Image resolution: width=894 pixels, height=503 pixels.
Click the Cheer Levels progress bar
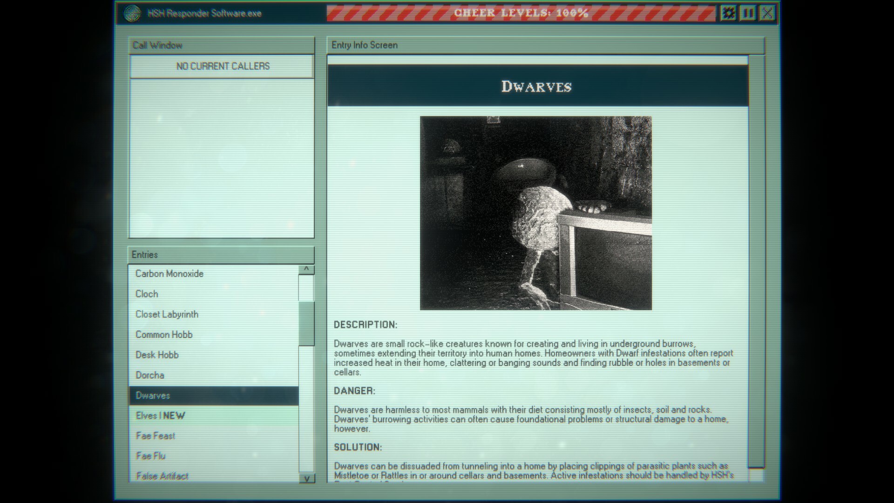[x=521, y=13]
